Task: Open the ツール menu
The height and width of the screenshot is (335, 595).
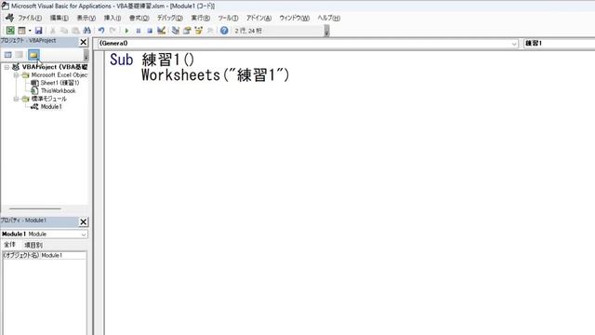Action: pos(228,18)
